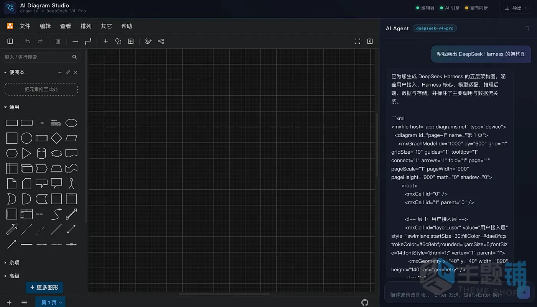
Task: Pick the cloud shape
Action: (x=56, y=153)
